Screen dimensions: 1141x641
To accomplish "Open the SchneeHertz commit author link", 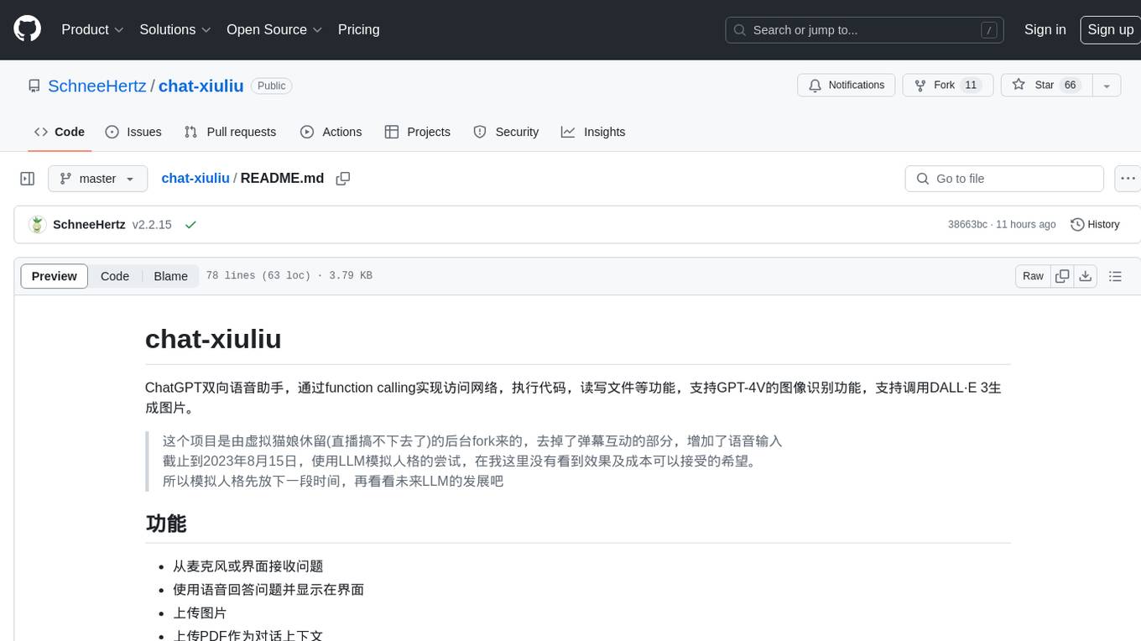I will pyautogui.click(x=89, y=225).
